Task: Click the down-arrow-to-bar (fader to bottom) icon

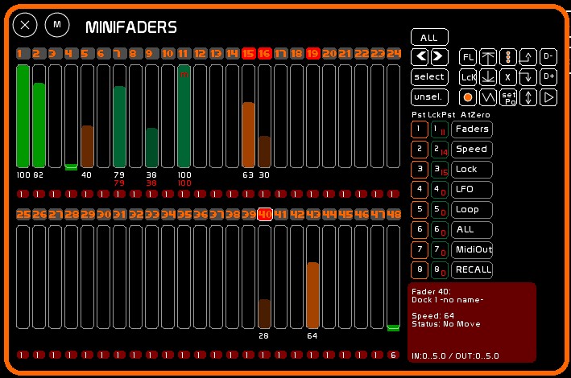Action: [x=488, y=77]
